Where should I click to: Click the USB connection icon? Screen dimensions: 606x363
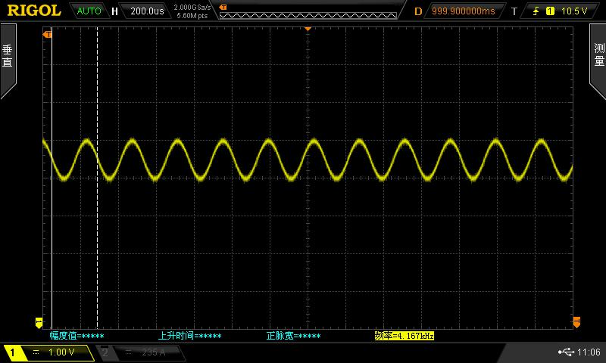(x=566, y=352)
